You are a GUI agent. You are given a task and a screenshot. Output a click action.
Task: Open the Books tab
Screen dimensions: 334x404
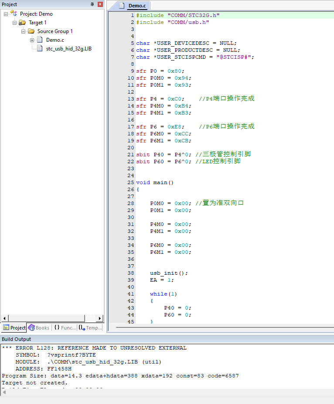pos(39,328)
